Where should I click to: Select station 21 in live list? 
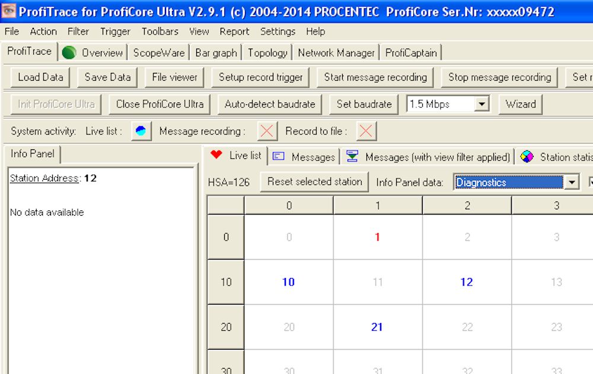click(x=377, y=327)
